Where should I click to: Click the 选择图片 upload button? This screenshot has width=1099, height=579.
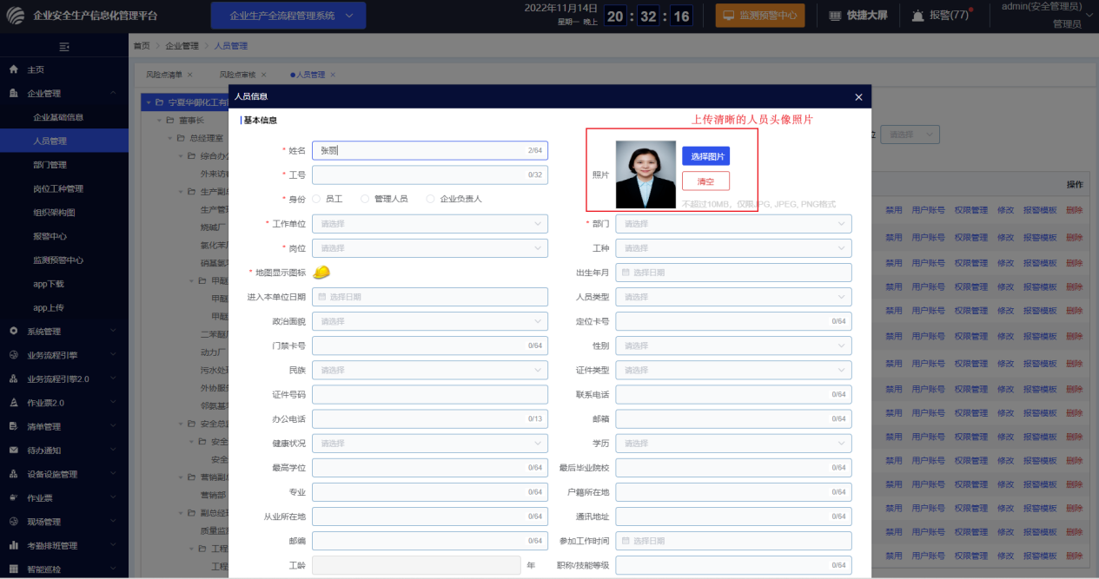[x=705, y=156]
